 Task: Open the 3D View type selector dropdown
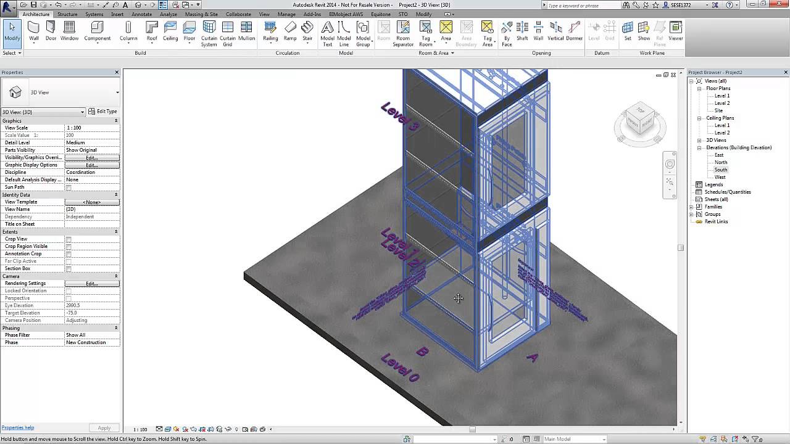(x=60, y=92)
